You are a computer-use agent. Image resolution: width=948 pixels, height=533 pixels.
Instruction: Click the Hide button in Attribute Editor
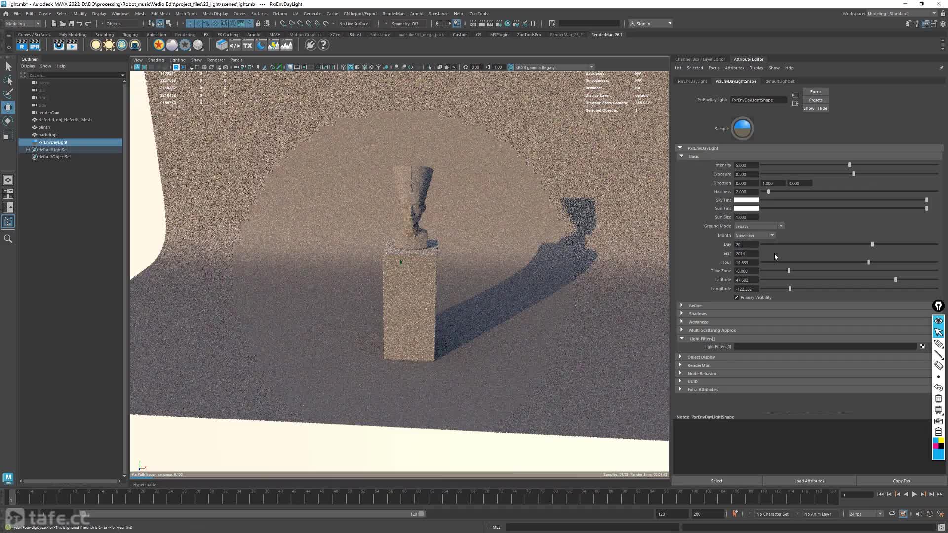click(x=822, y=108)
